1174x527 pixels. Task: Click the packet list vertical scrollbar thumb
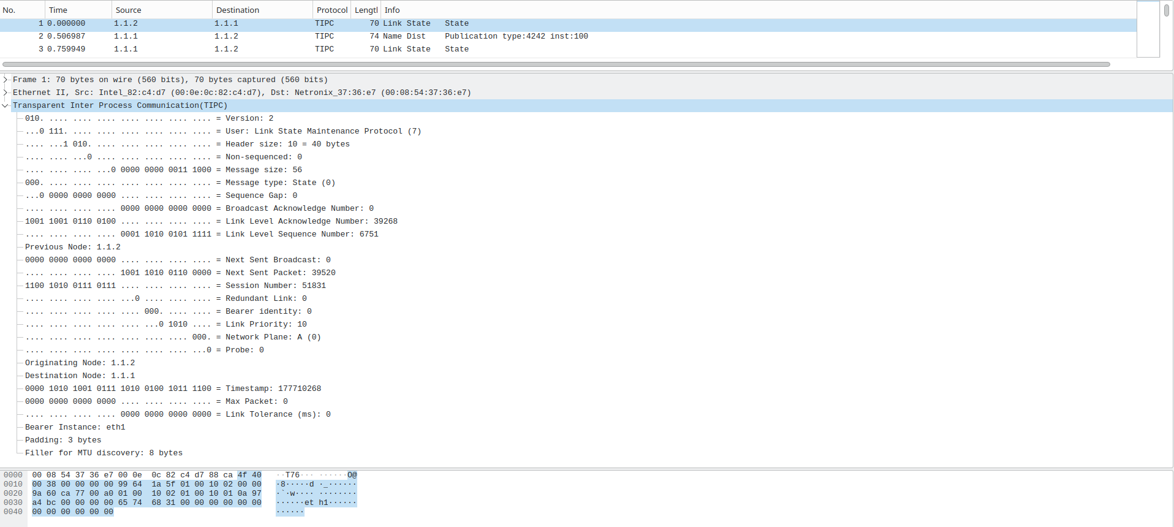point(1167,10)
